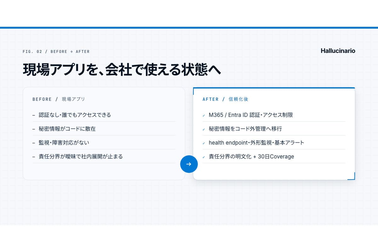Click the headline 現場アプリを、会社で使える状態へ
Screen dimensions: 378x252
[x=122, y=69]
